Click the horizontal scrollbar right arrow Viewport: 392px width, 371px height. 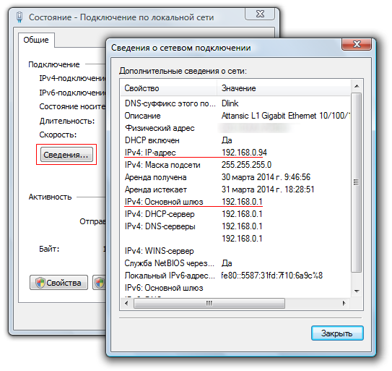344,303
